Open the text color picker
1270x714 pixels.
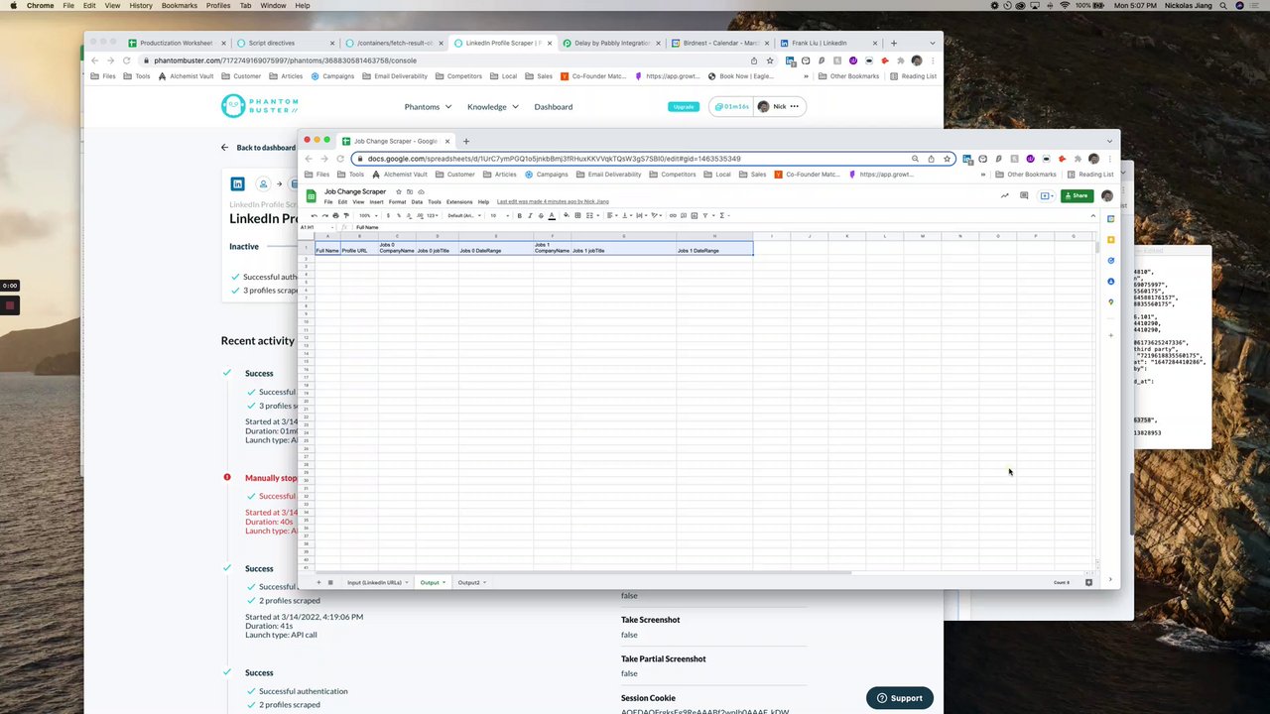(x=552, y=215)
